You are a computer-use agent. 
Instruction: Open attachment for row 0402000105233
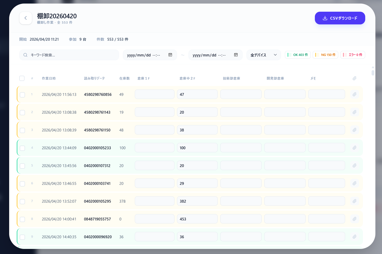pos(355,148)
